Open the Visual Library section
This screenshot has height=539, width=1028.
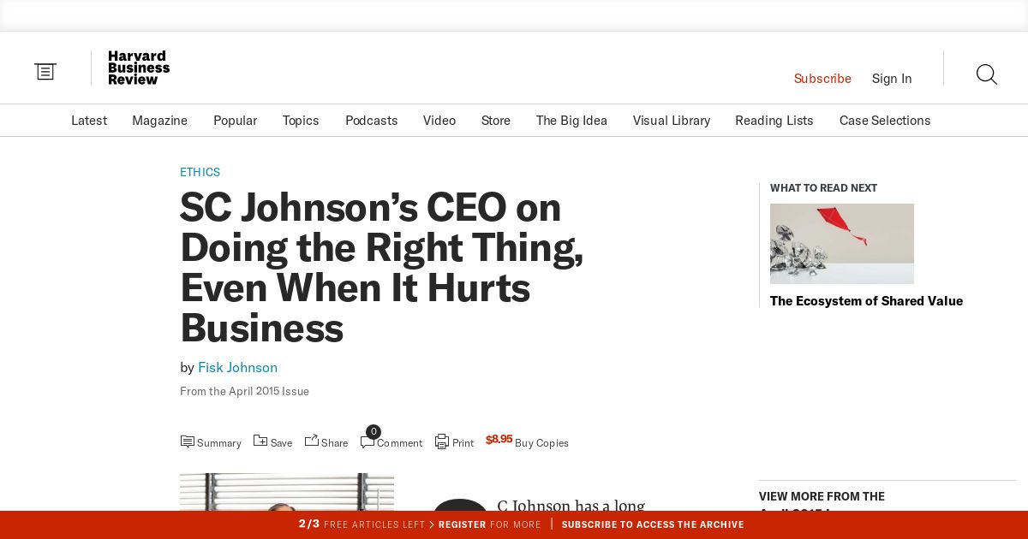(672, 121)
